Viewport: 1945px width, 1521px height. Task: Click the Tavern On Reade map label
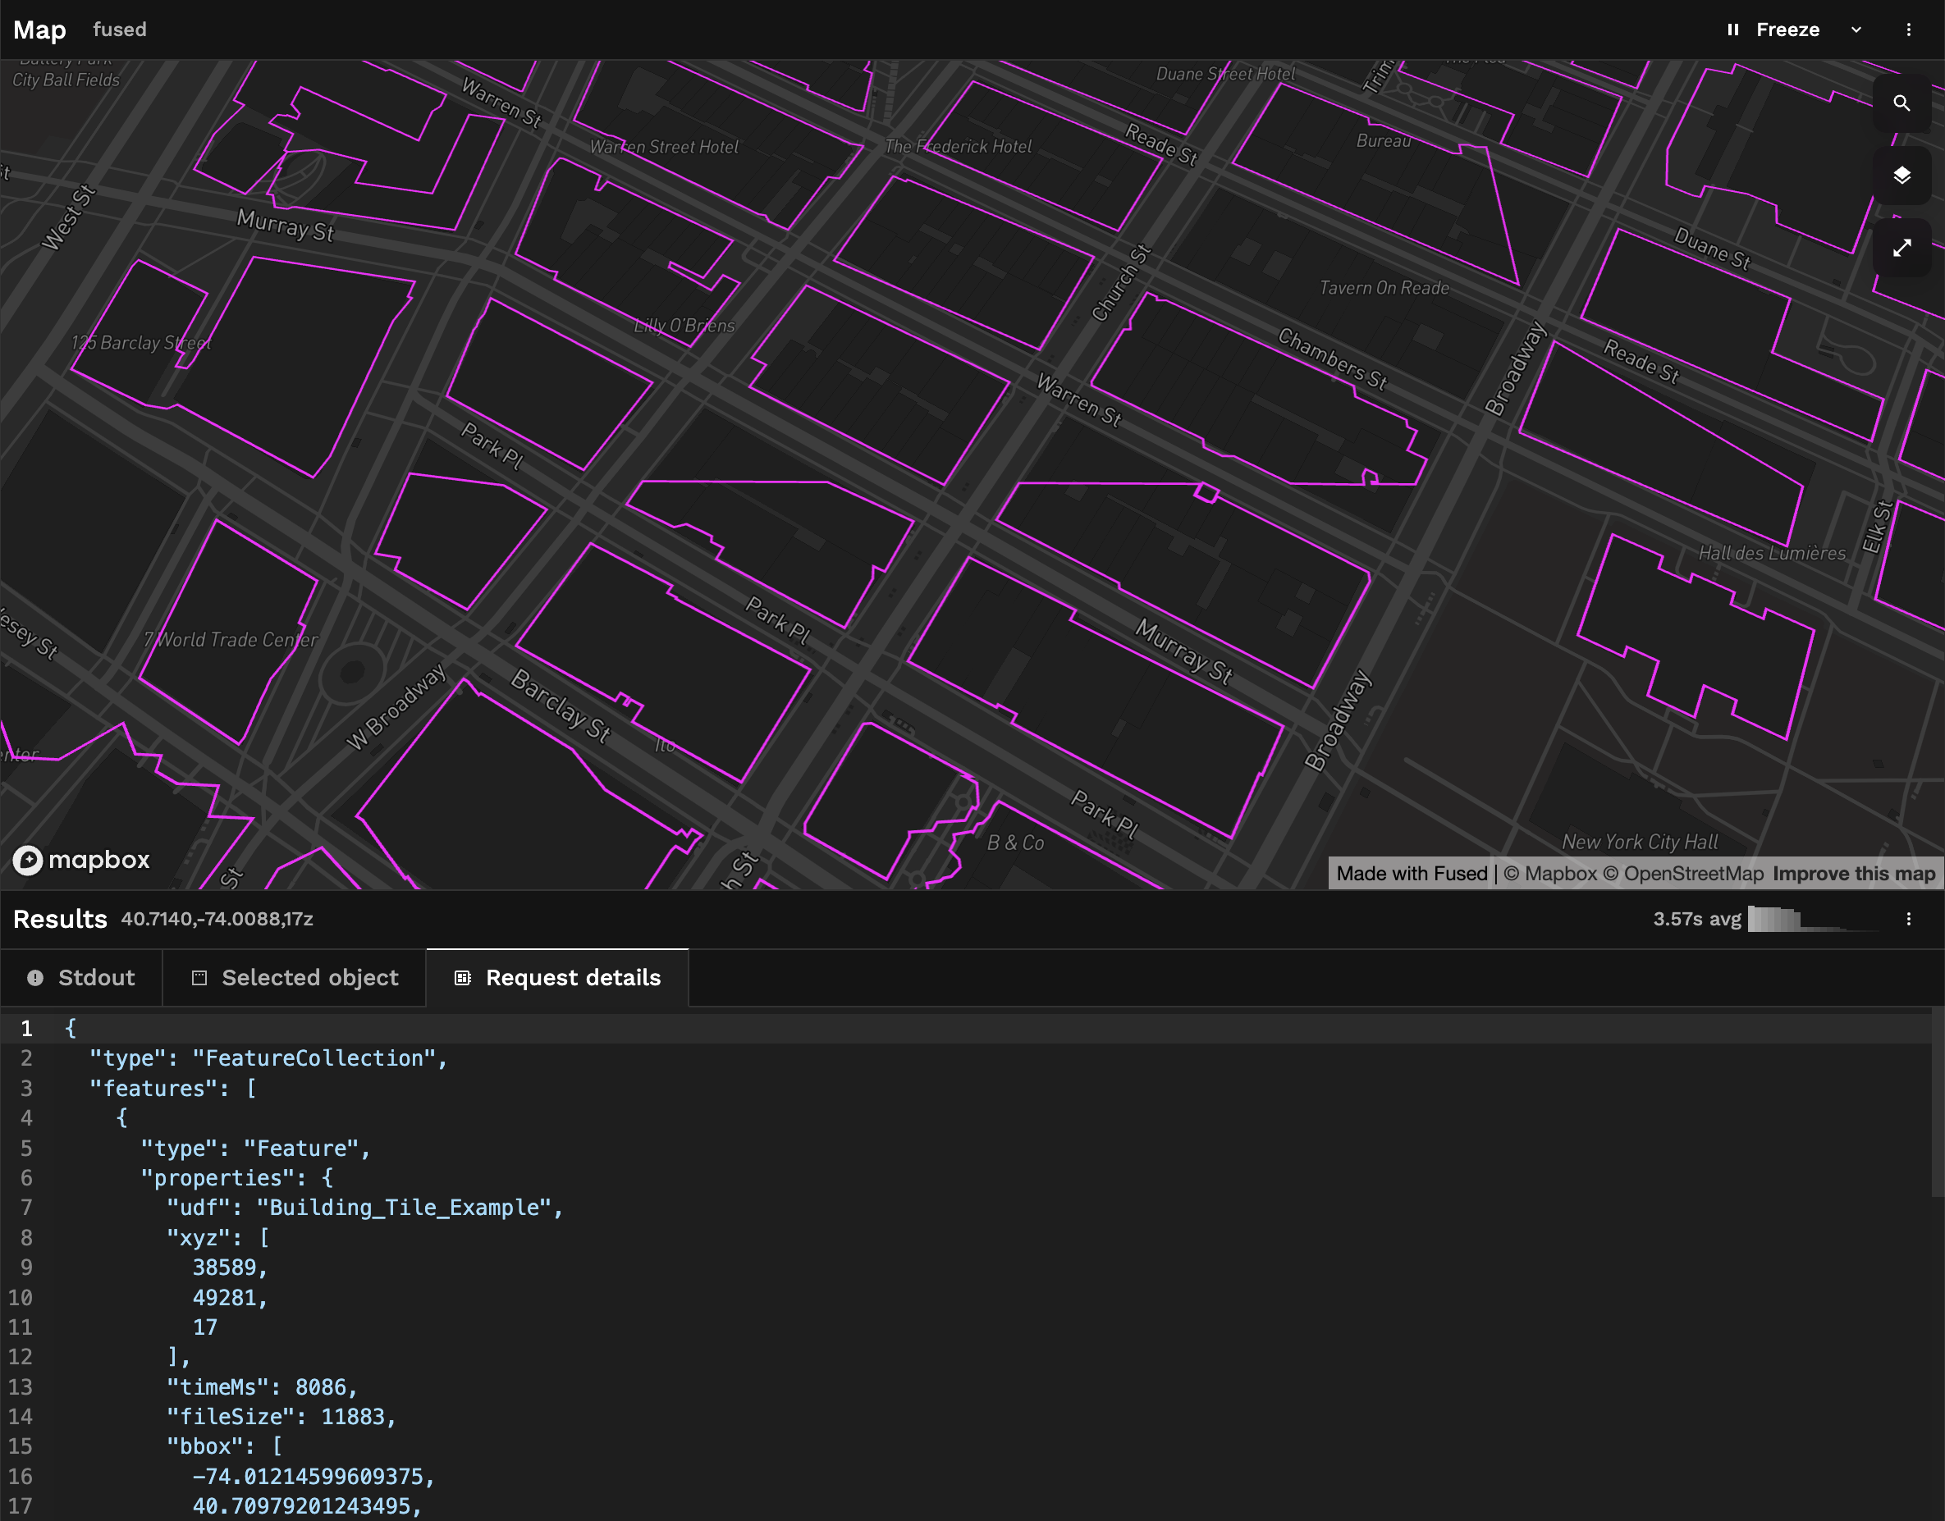[1384, 288]
